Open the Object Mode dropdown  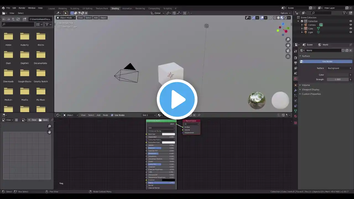66,18
